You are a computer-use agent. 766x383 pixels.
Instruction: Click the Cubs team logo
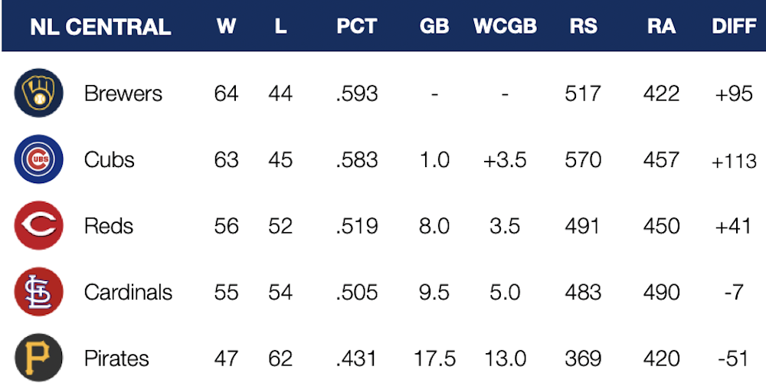pyautogui.click(x=36, y=160)
